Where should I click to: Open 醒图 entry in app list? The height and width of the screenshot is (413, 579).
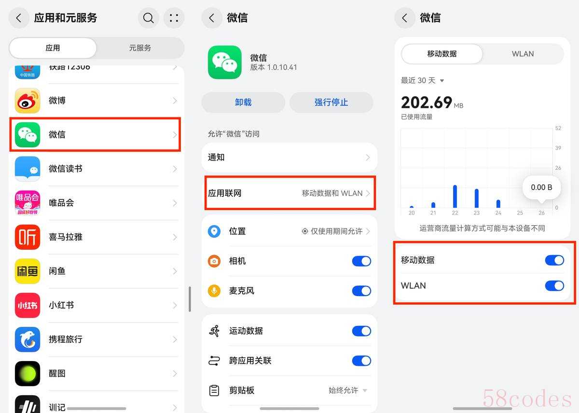[x=96, y=373]
